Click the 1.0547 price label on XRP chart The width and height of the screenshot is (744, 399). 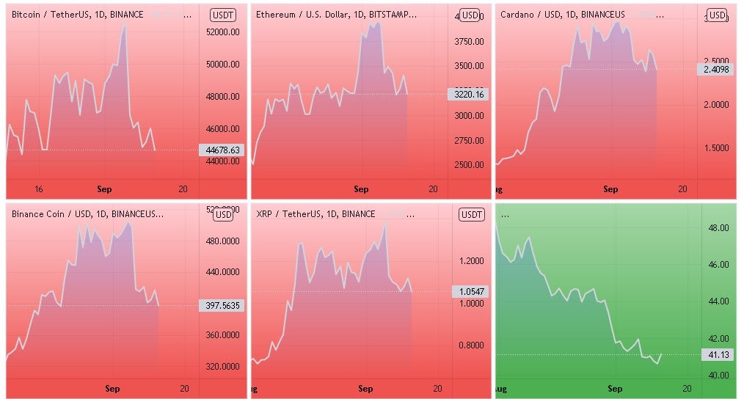click(468, 291)
